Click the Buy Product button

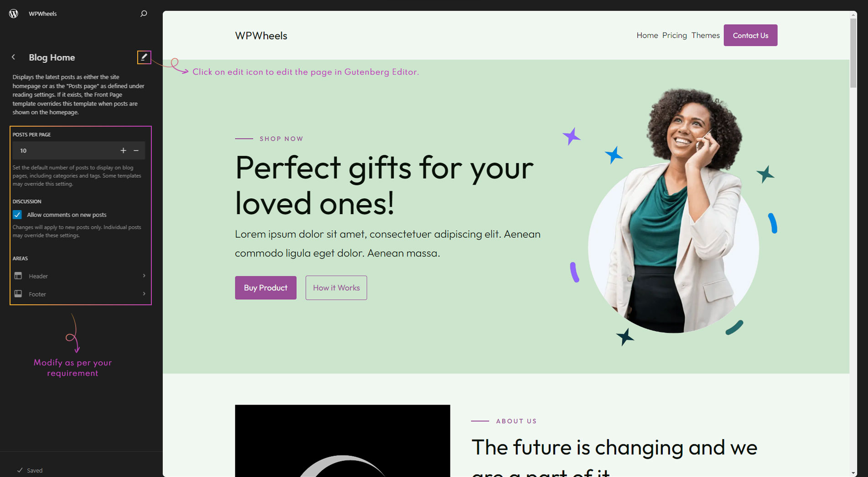pos(265,288)
